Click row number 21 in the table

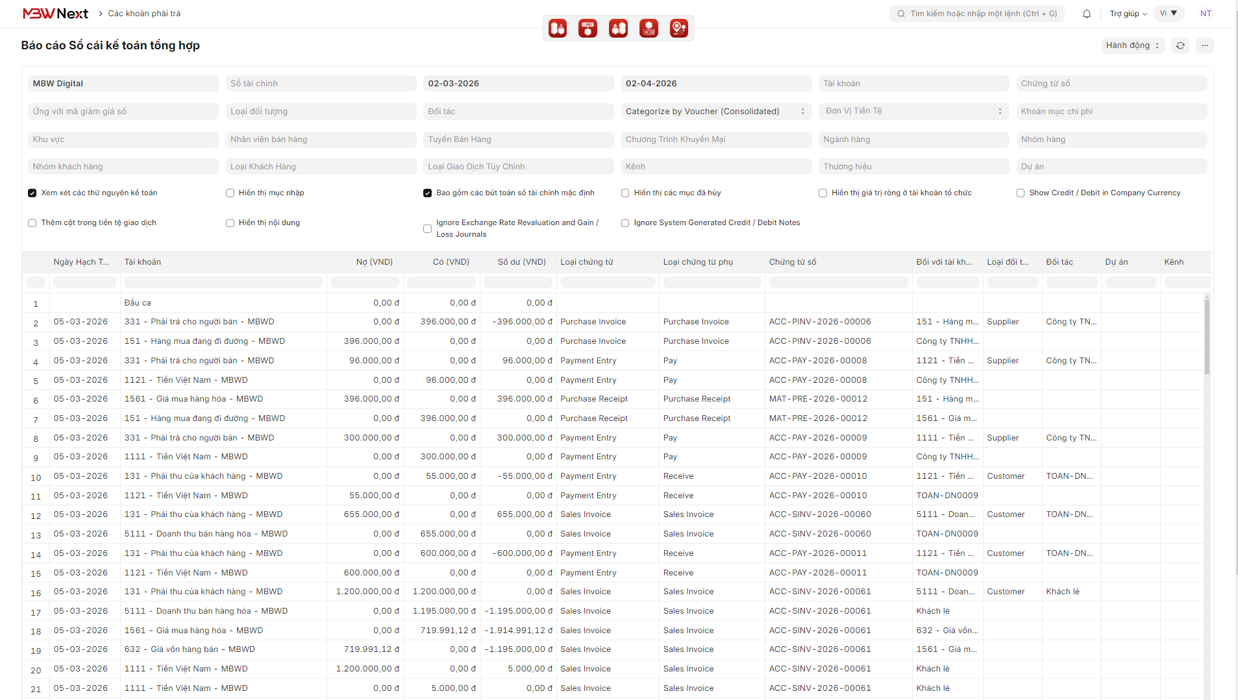pyautogui.click(x=36, y=689)
